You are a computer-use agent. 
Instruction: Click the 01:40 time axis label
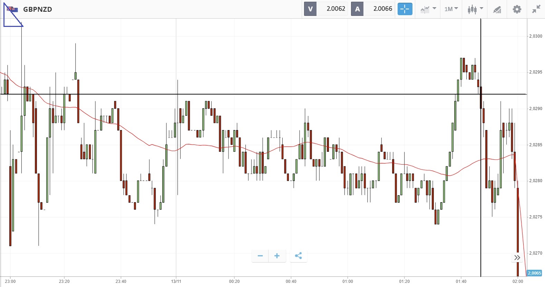click(461, 281)
